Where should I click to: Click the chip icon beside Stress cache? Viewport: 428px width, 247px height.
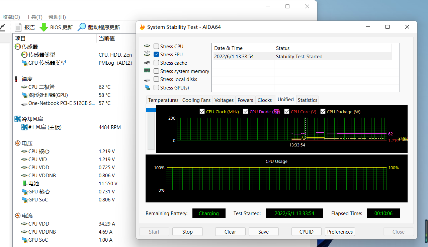(x=147, y=63)
